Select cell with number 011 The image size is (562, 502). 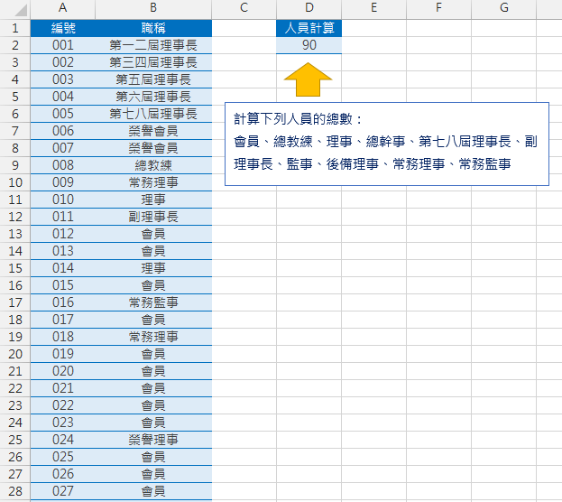63,217
